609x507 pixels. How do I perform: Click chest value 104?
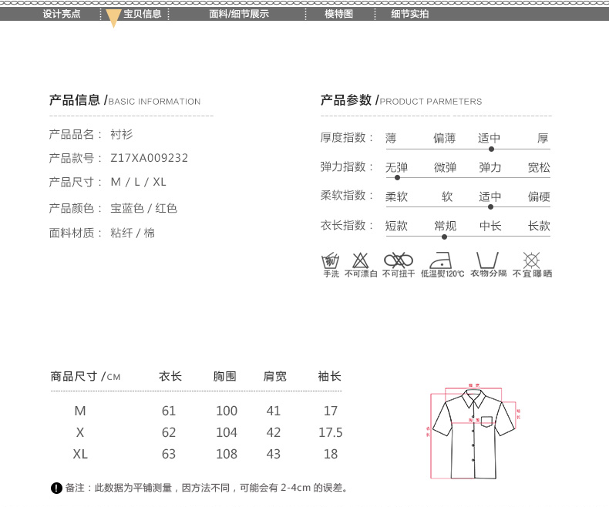pos(227,432)
